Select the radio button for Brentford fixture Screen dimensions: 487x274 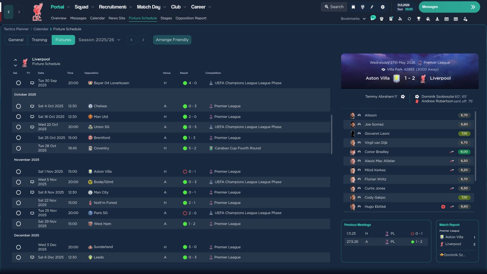tap(18, 138)
